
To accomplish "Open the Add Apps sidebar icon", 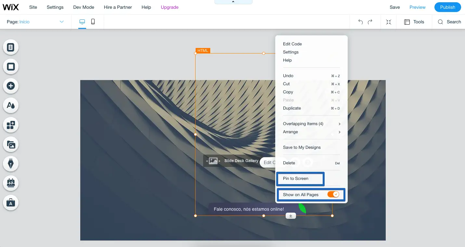I will [x=11, y=125].
